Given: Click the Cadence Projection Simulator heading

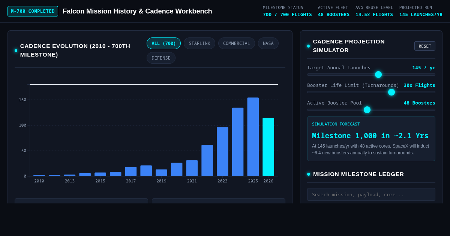Looking at the screenshot, I should coord(349,46).
